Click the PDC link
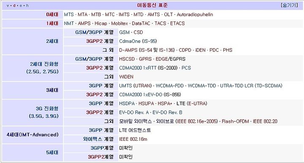The image size is (304, 163). click(214, 50)
